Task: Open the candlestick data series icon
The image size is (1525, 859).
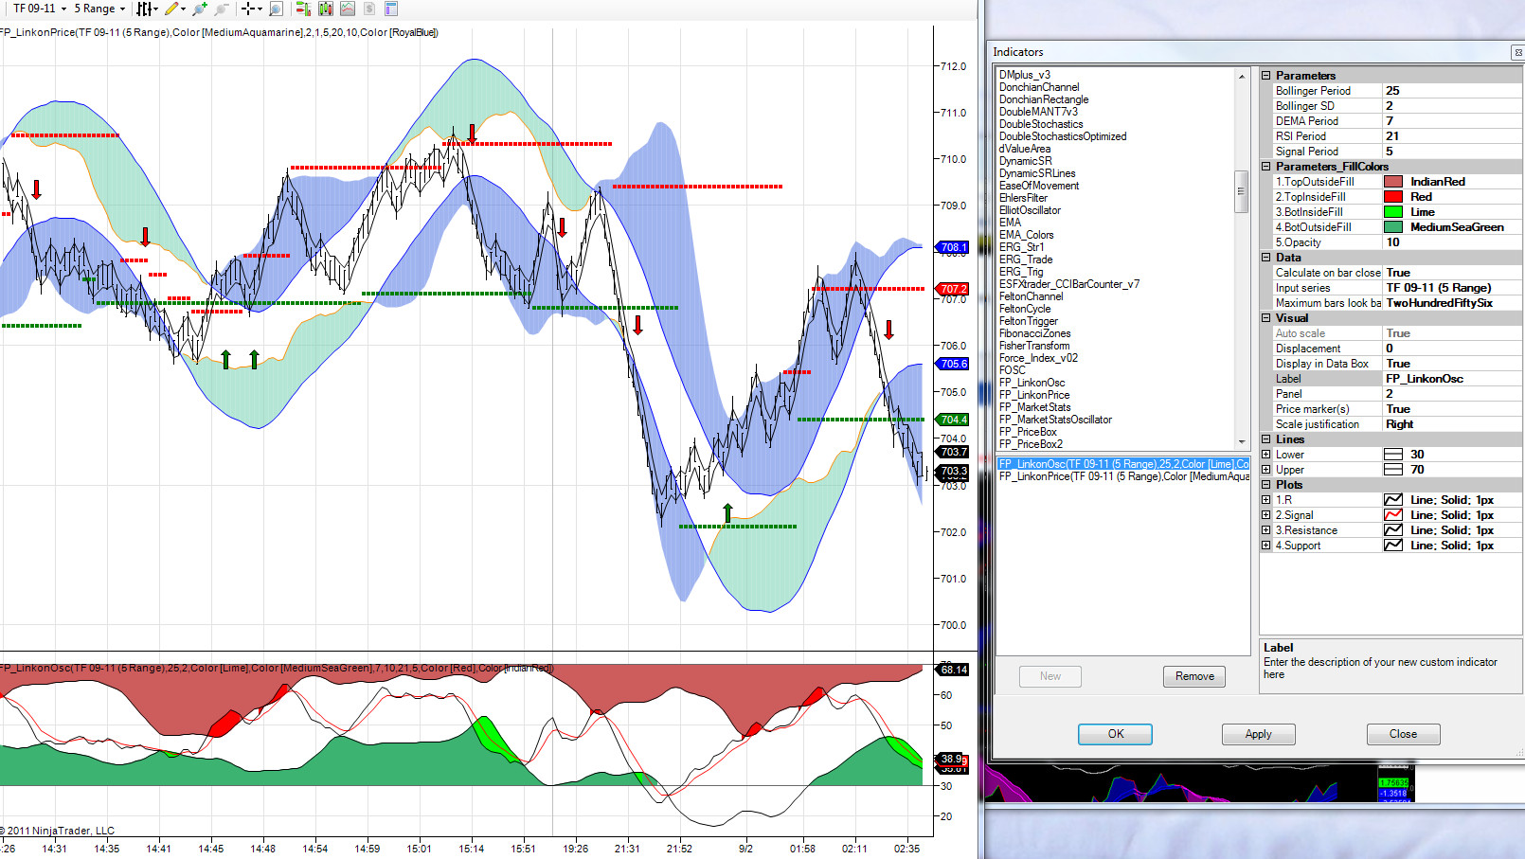Action: [x=326, y=9]
